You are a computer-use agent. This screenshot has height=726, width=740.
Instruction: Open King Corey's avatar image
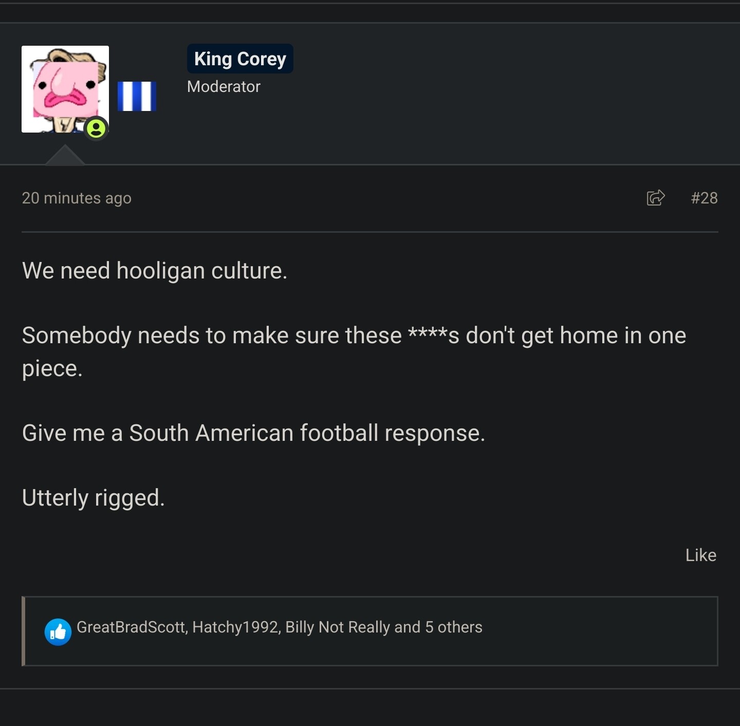pos(65,89)
